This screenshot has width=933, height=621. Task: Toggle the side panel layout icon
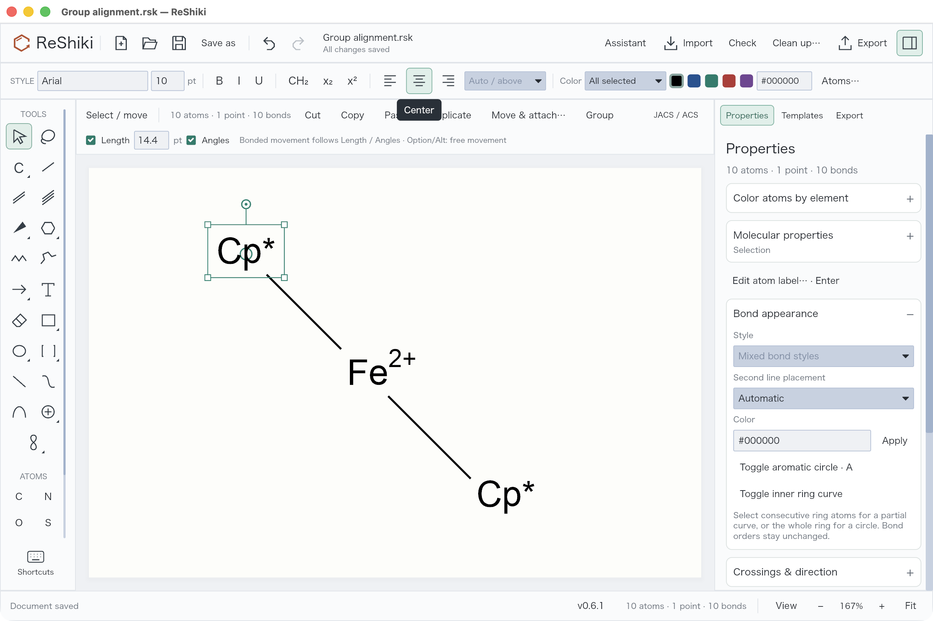[909, 43]
